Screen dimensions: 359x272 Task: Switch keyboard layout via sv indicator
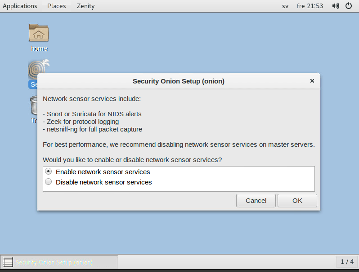[285, 6]
